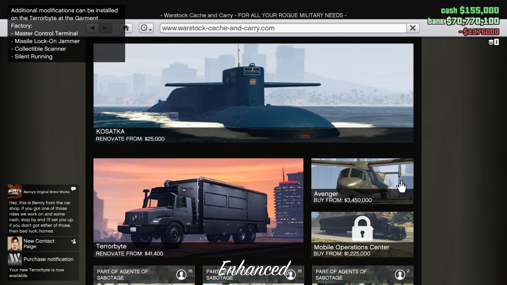Click the add contact icon beside Paige

(73, 241)
